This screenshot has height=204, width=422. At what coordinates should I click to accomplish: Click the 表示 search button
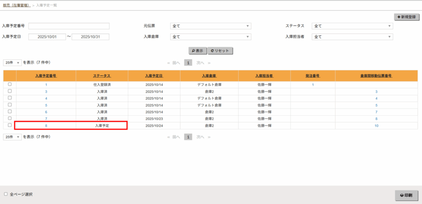click(x=197, y=51)
